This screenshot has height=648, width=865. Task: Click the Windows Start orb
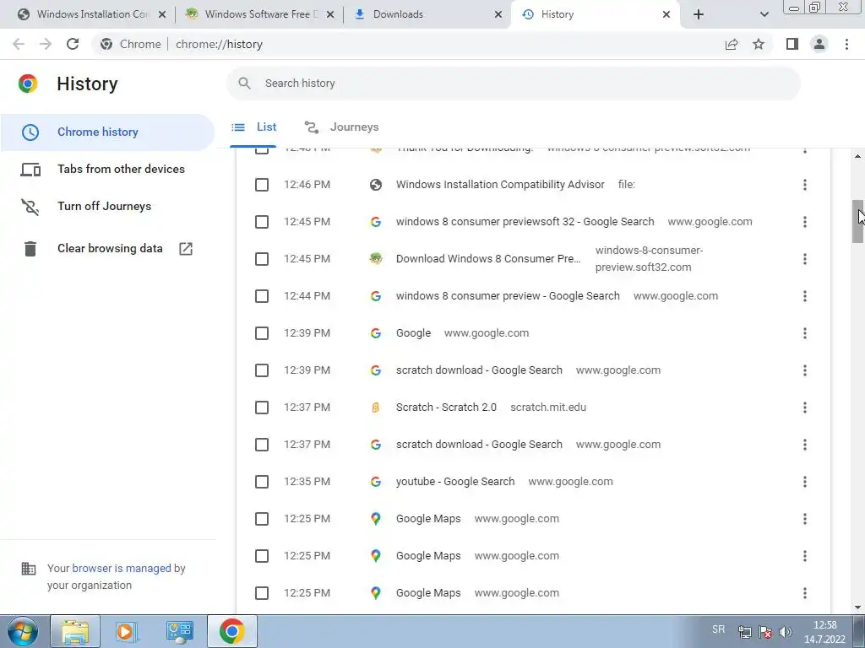click(23, 631)
